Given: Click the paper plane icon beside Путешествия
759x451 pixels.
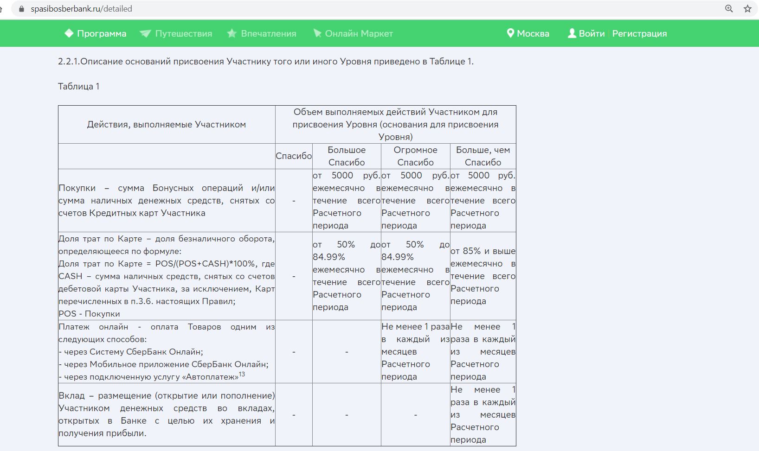Looking at the screenshot, I should pyautogui.click(x=145, y=33).
